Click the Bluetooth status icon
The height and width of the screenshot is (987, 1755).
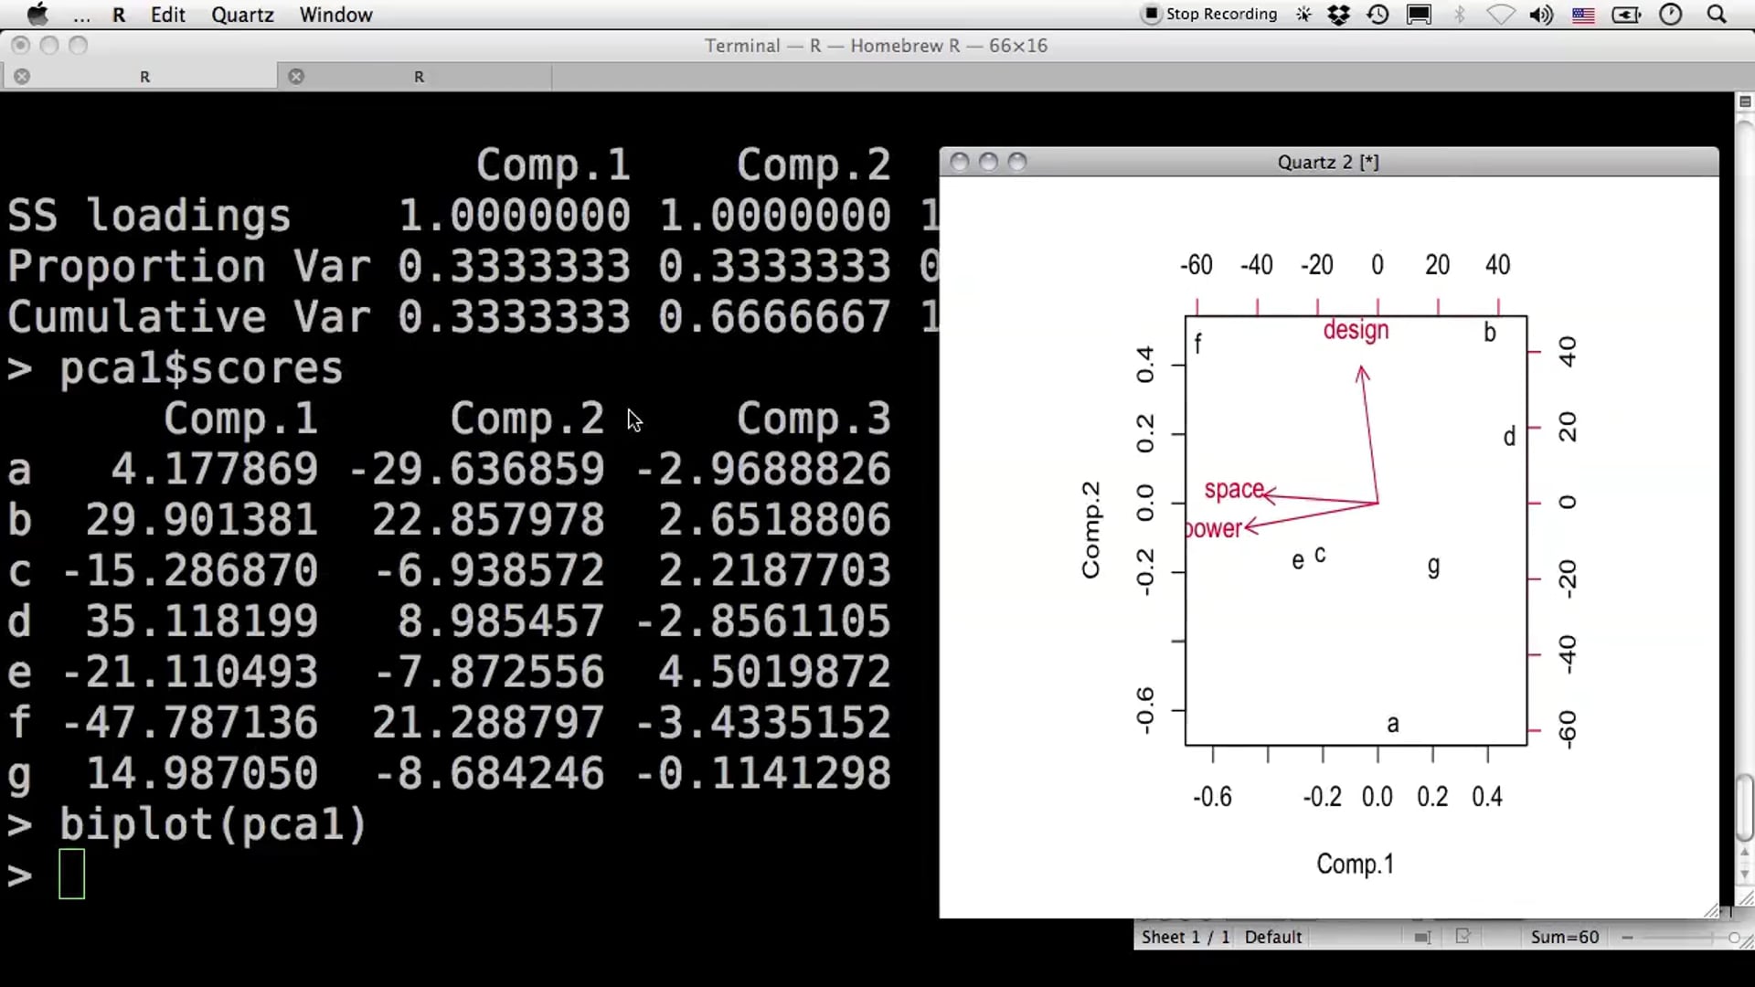pyautogui.click(x=1460, y=15)
